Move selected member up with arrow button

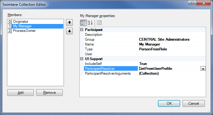[69, 22]
